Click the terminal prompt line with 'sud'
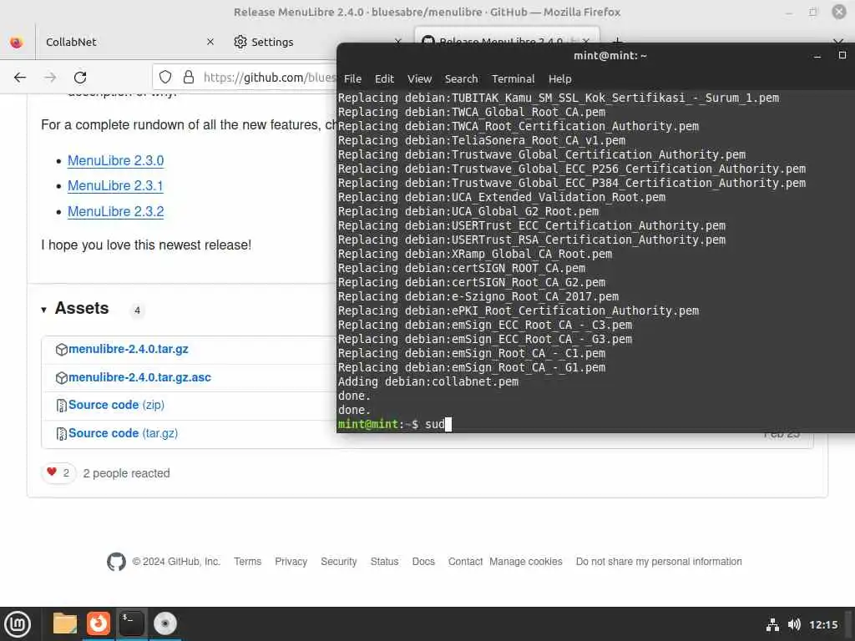 (395, 424)
